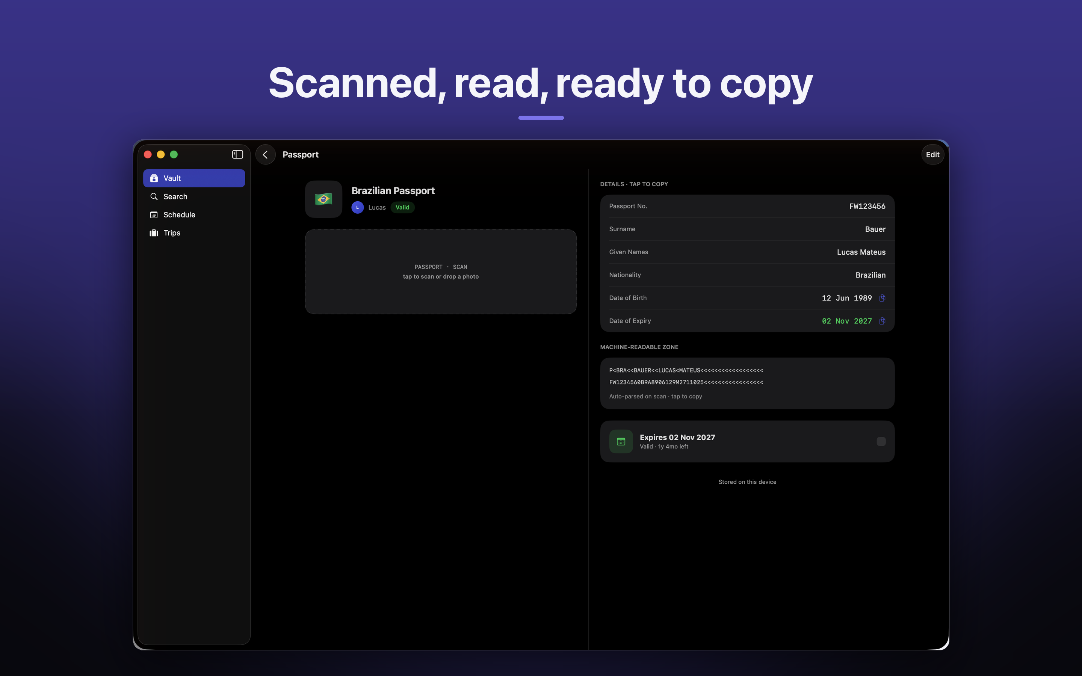Open the Schedule section
1082x676 pixels.
[x=194, y=214]
